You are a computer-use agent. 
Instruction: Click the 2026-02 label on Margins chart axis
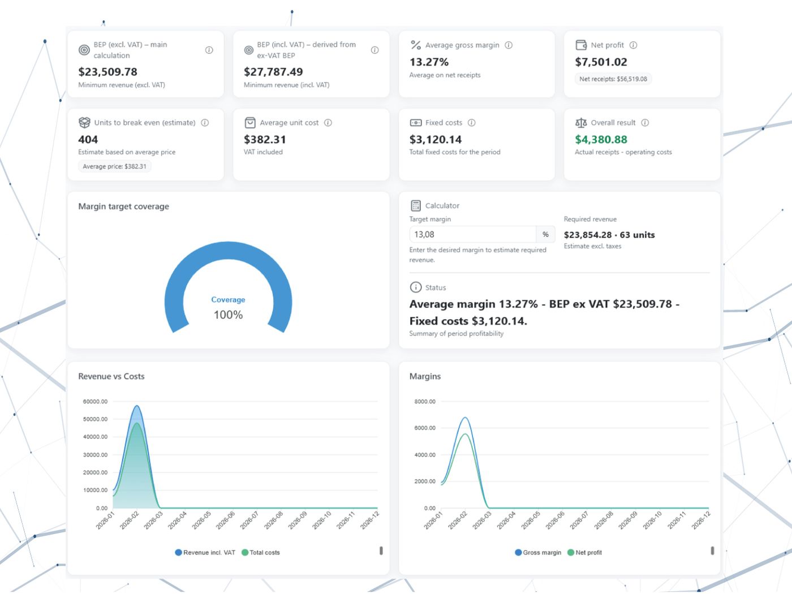[x=458, y=520]
